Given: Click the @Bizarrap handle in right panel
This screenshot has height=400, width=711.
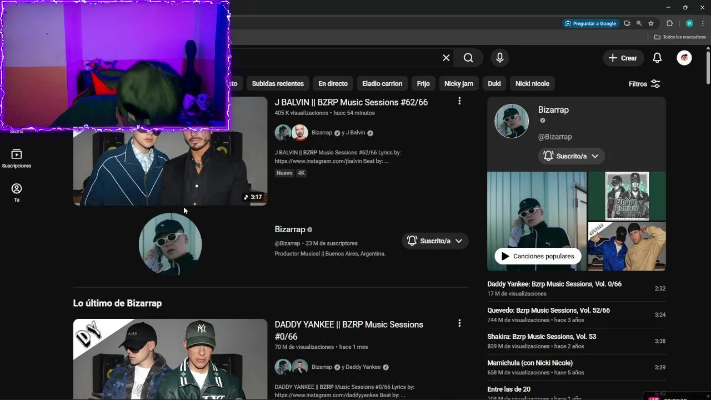Looking at the screenshot, I should [555, 137].
